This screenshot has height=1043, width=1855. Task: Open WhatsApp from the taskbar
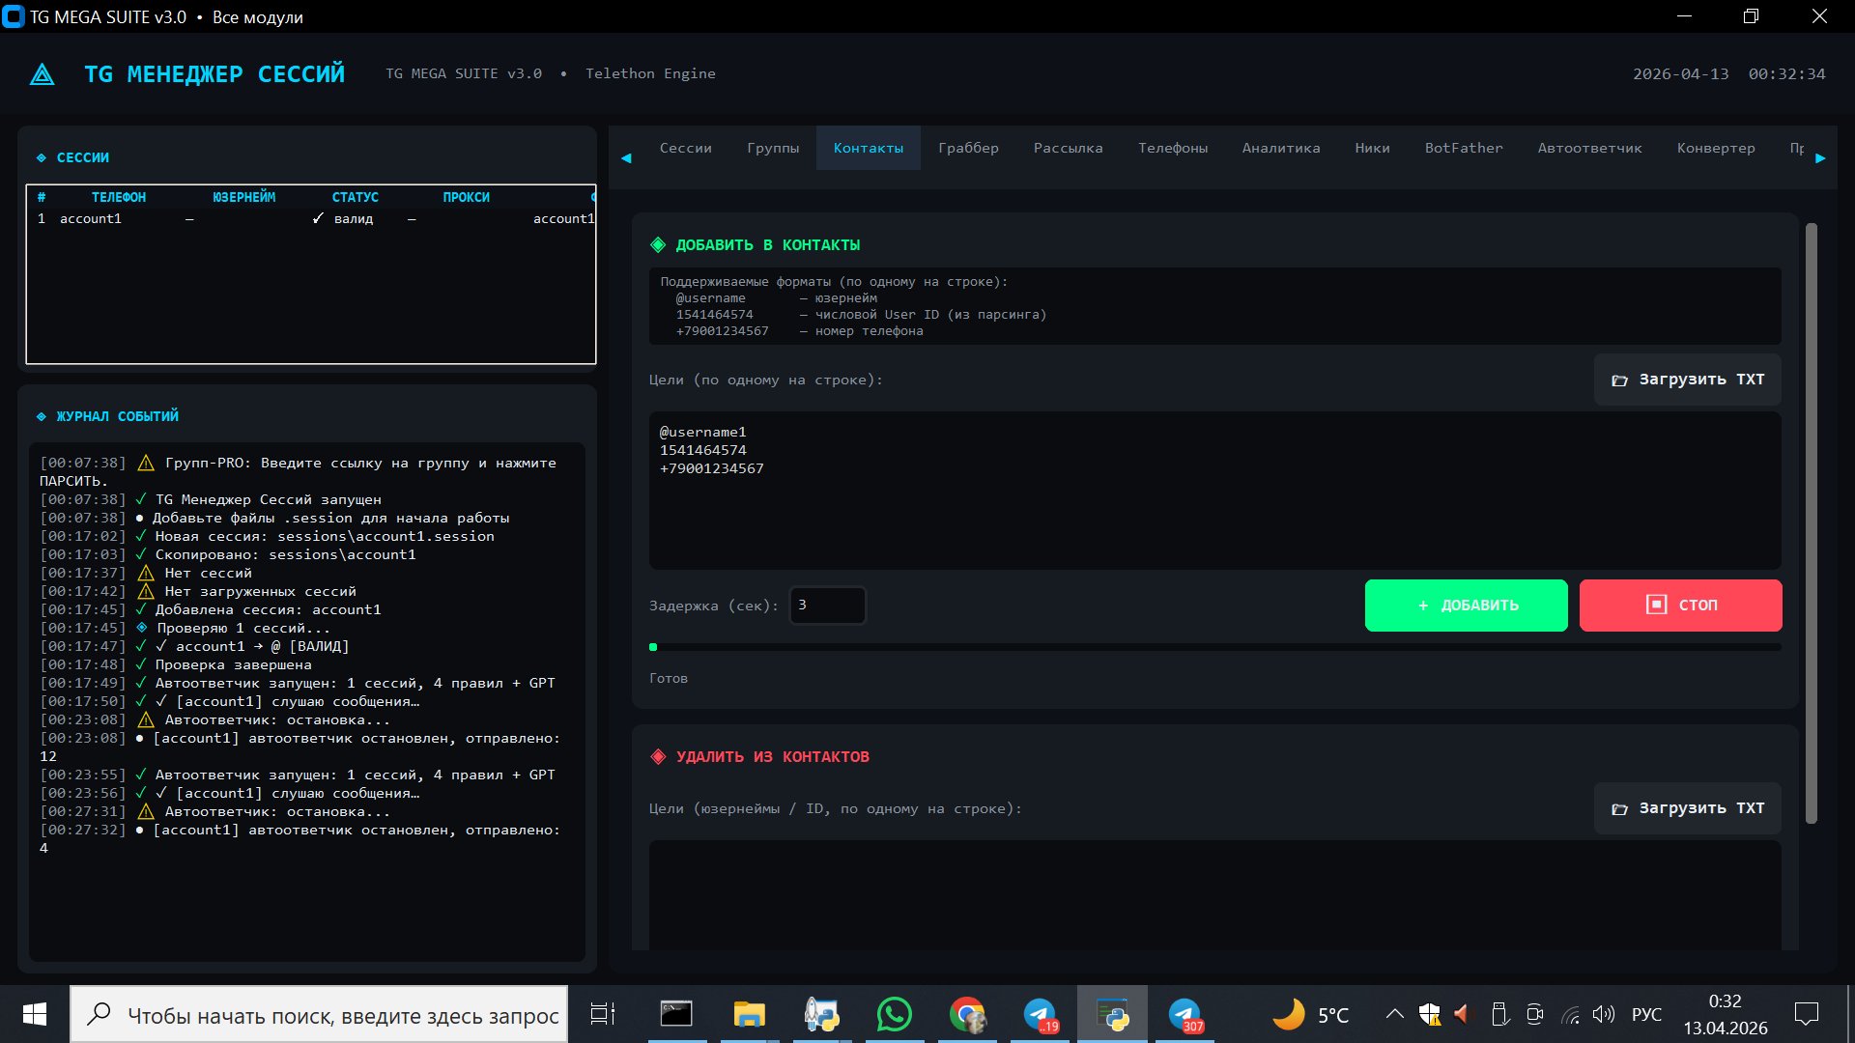(x=894, y=1015)
